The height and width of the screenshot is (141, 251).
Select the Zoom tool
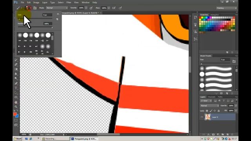tap(16, 107)
